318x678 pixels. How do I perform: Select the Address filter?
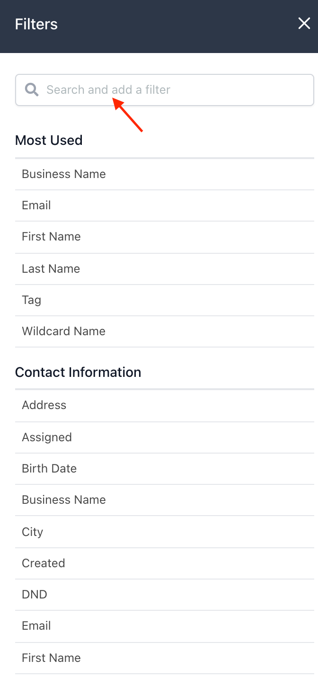(x=44, y=405)
